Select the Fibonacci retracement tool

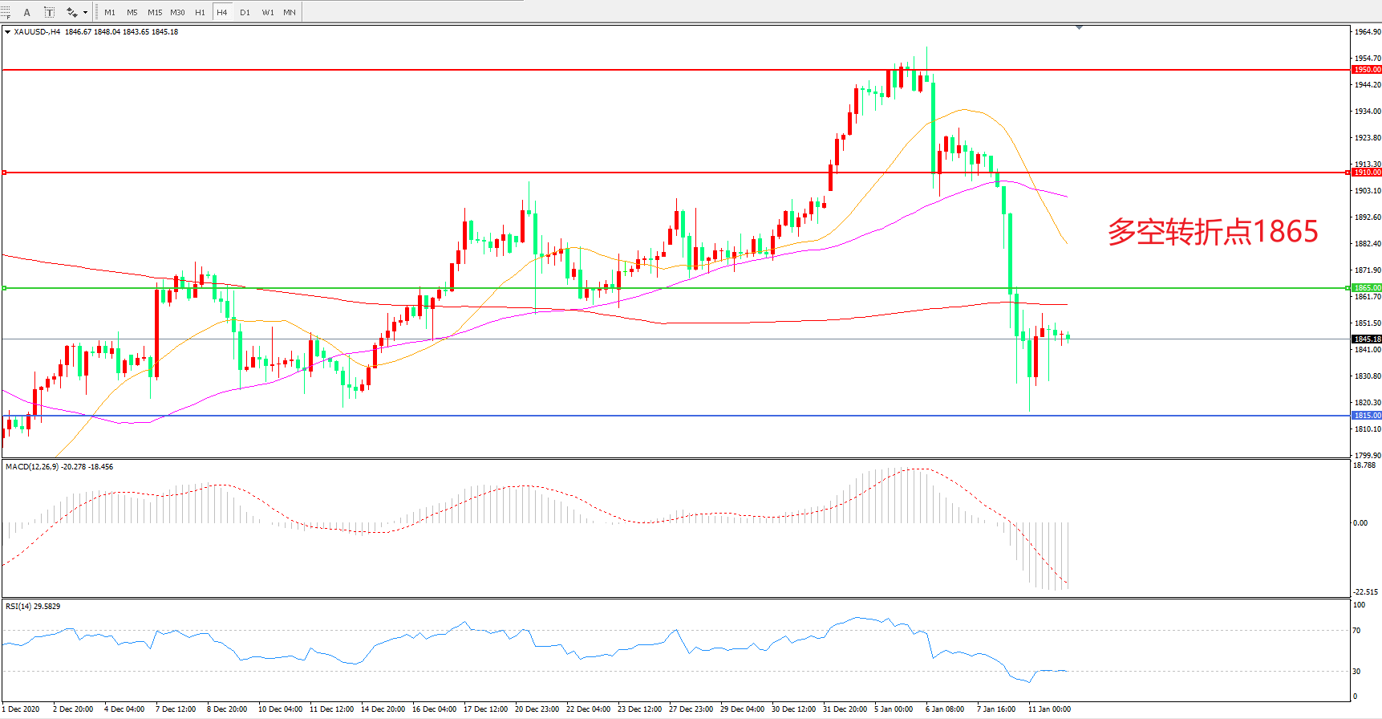point(6,12)
